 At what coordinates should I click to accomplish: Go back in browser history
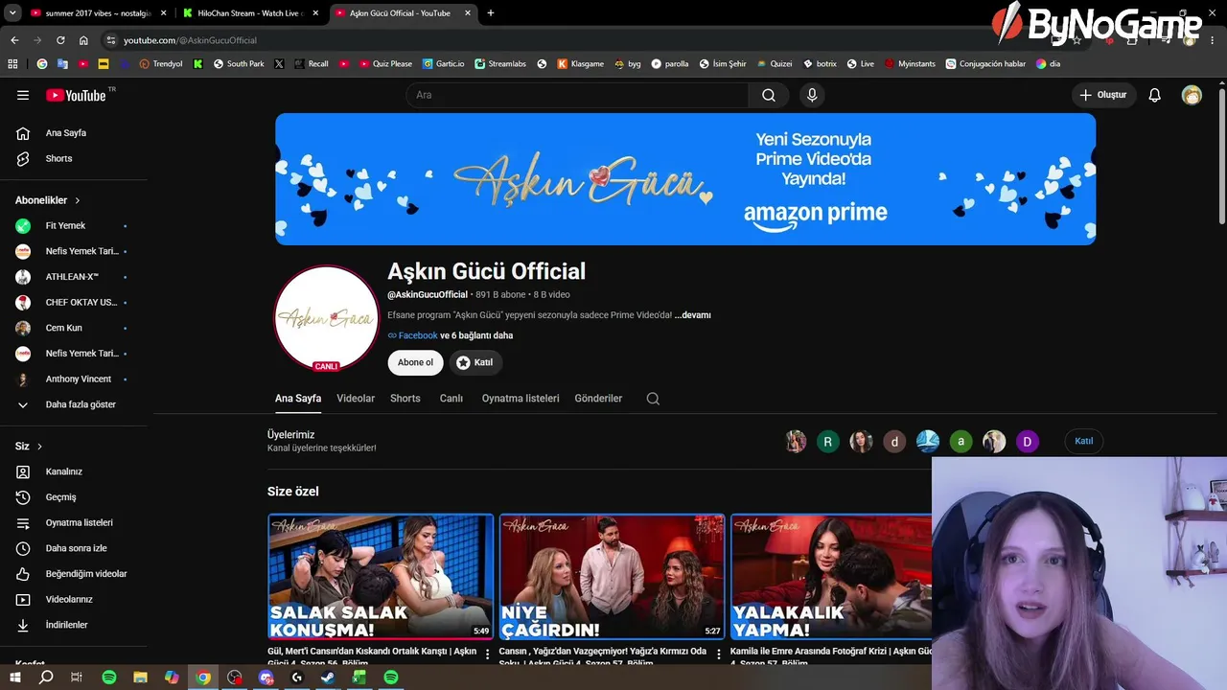(14, 40)
